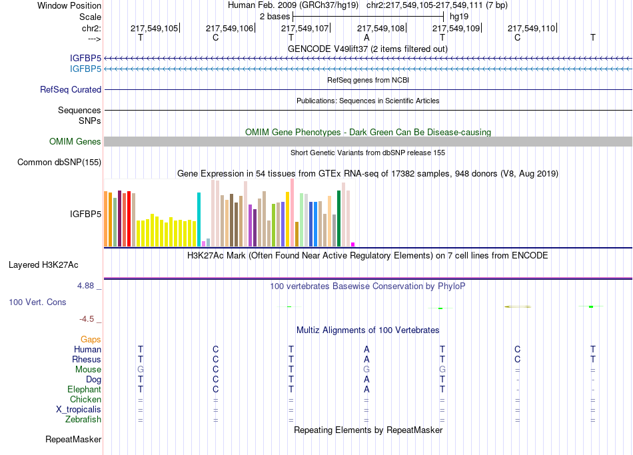
Task: Click the yellow arrow PhyloP conservation marker
Action: [x=518, y=307]
